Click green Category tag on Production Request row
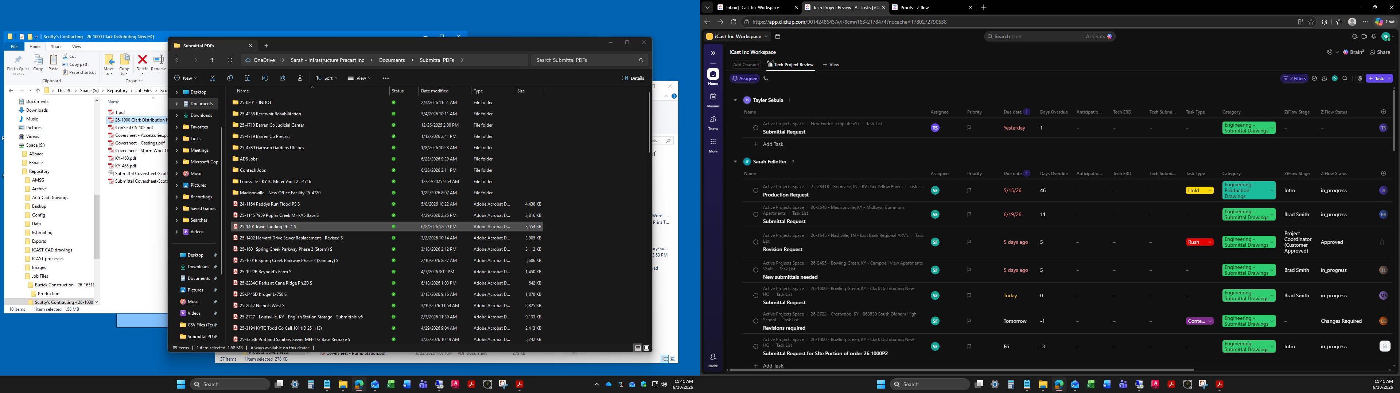 (x=1248, y=191)
